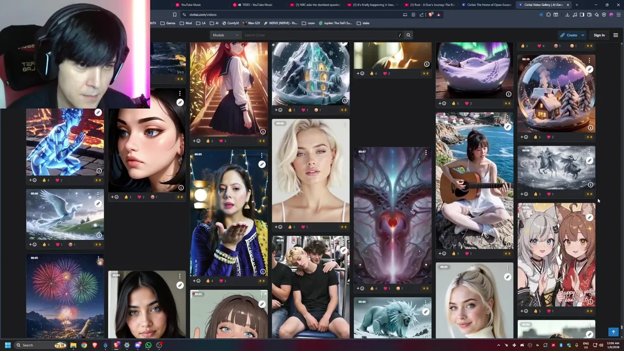624x351 pixels.
Task: Click the Civitai search magnifier button
Action: (409, 35)
